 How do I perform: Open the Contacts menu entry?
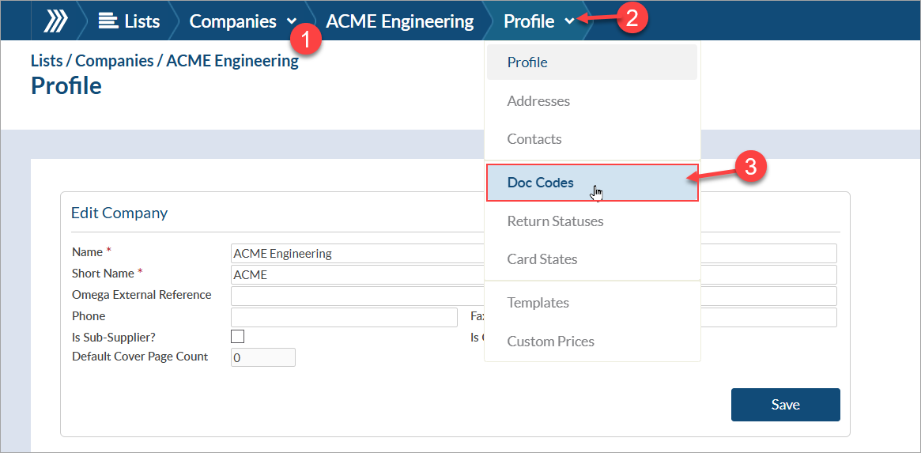[x=534, y=139]
